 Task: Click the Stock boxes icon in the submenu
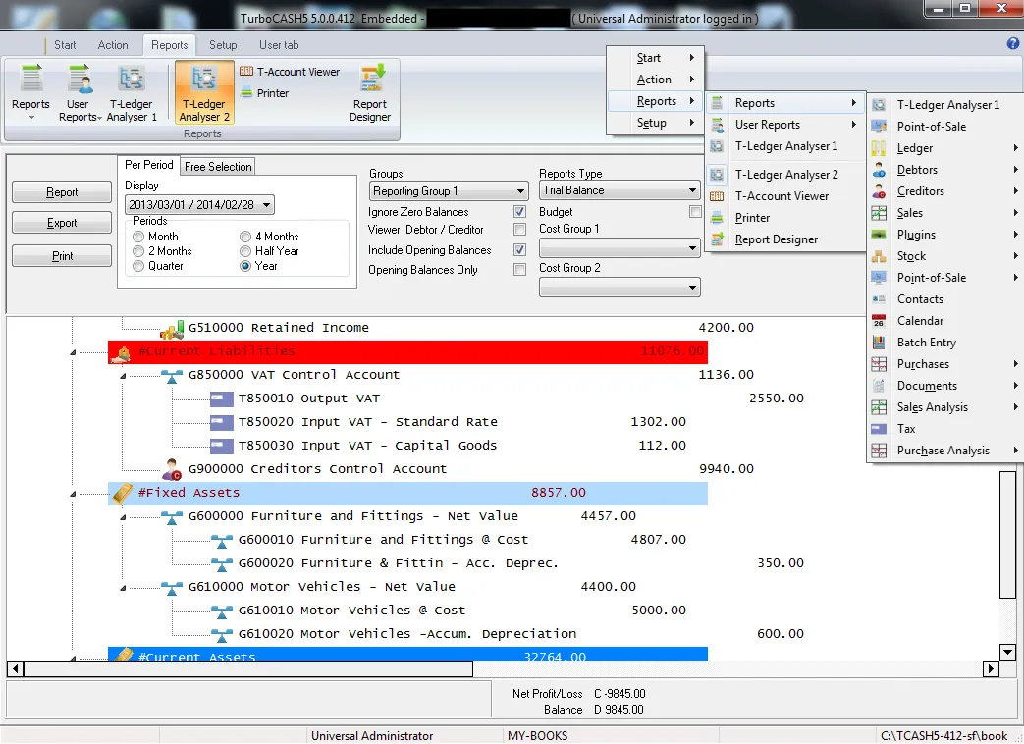[879, 256]
